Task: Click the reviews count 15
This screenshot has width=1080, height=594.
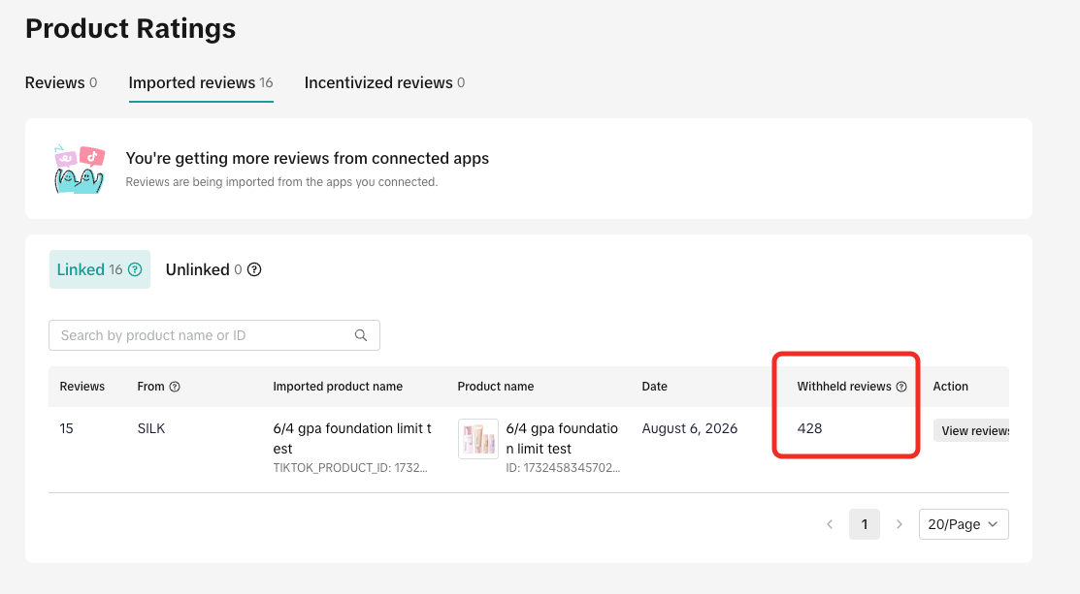Action: [x=66, y=428]
